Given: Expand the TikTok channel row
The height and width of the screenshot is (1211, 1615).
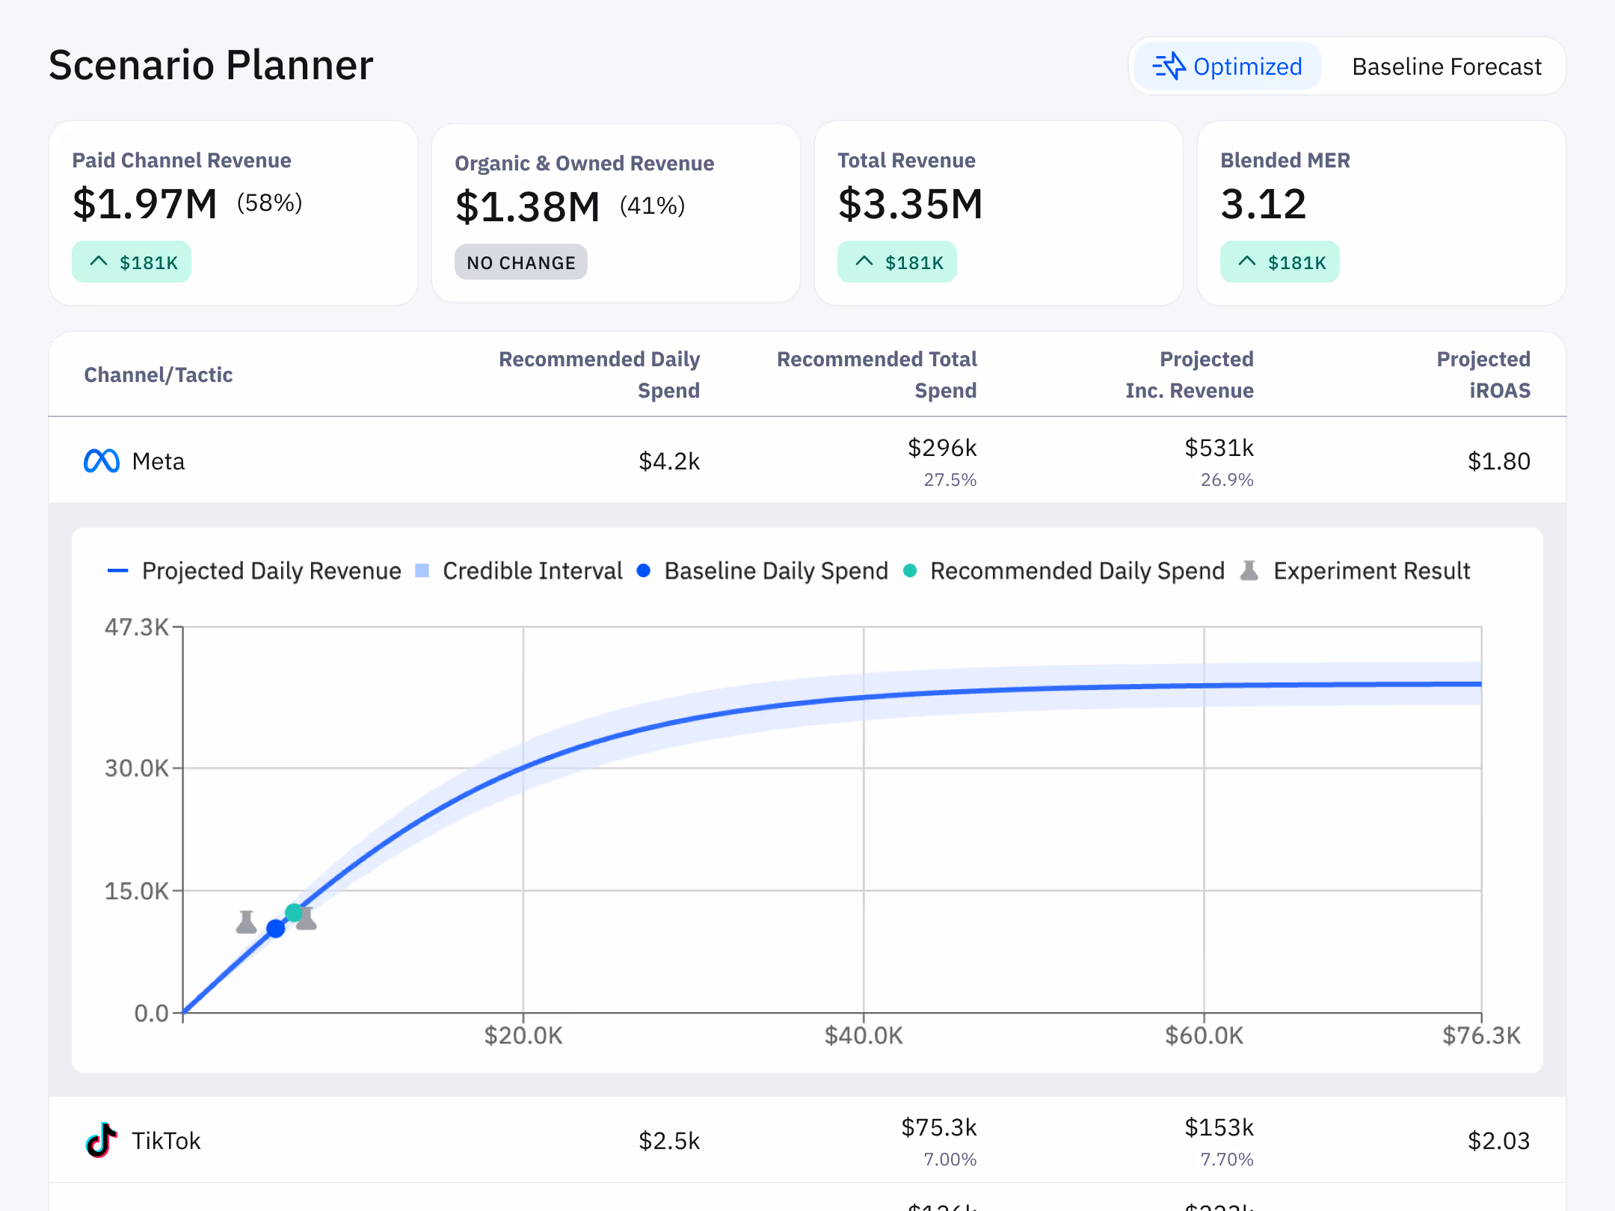Looking at the screenshot, I should [x=166, y=1140].
